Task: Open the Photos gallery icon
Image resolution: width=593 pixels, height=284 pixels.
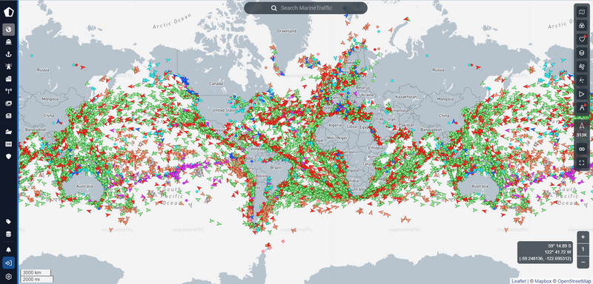Action: coord(9,104)
